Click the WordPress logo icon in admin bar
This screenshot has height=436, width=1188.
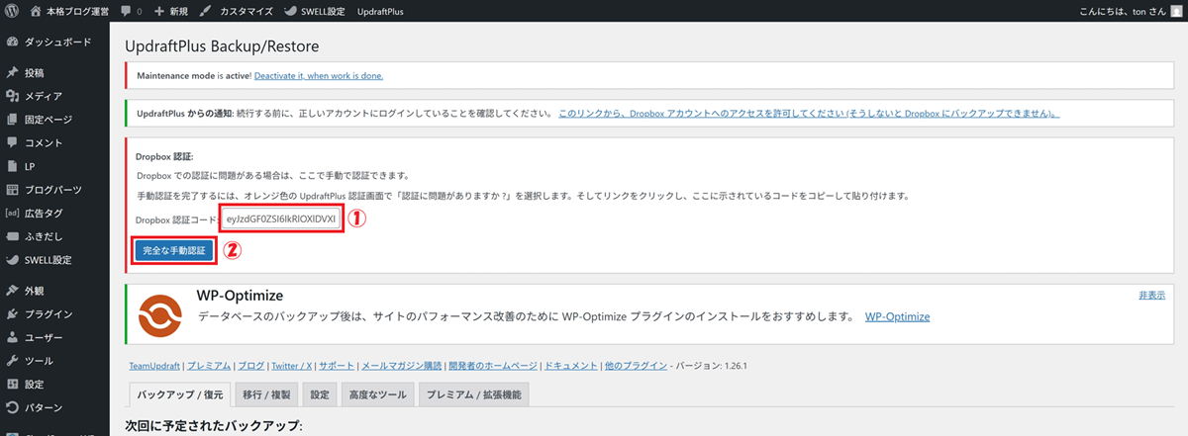12,11
